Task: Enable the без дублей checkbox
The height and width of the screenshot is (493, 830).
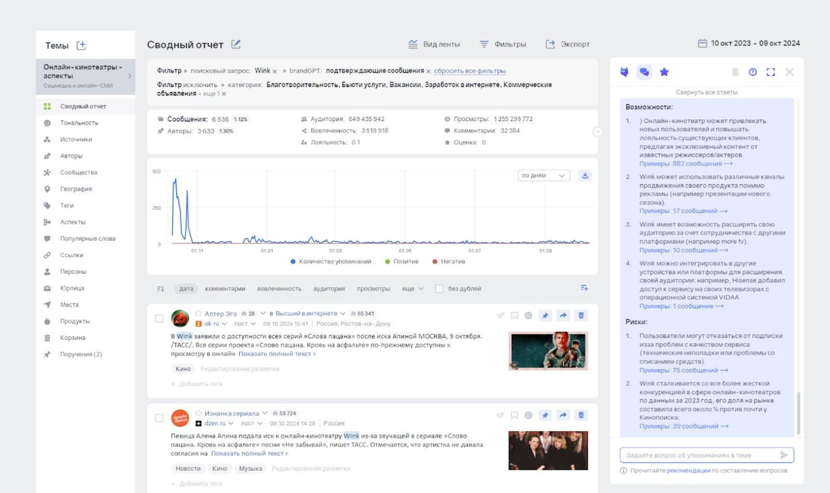Action: (x=439, y=289)
